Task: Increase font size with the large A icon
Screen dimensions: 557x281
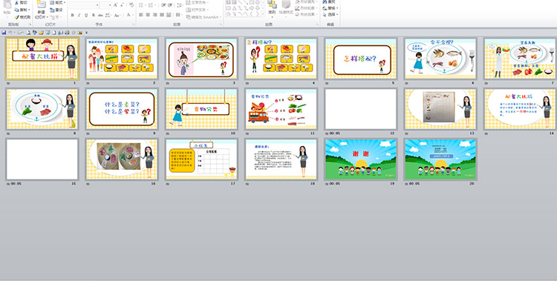Action: (115, 5)
